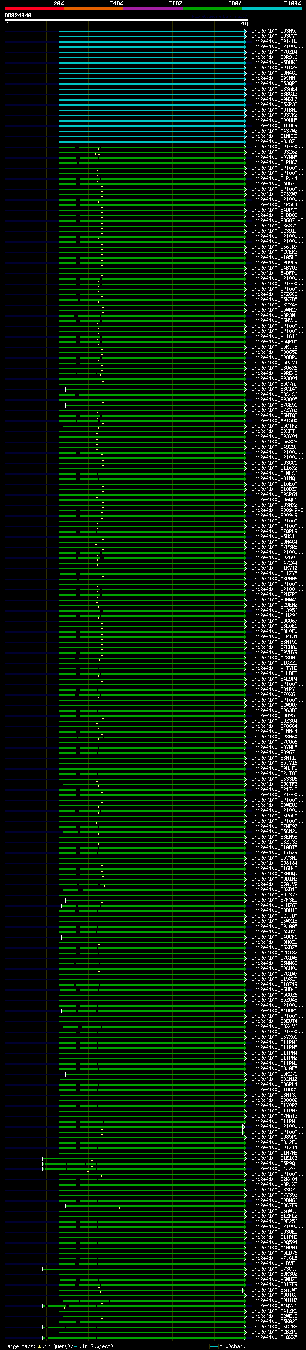
Task: Click hit label UniRef100_C1FDE9
Action: pos(274,125)
